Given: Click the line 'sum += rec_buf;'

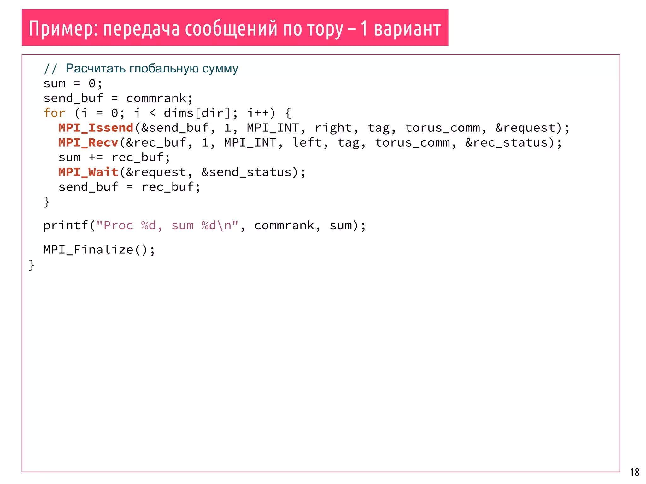Looking at the screenshot, I should pos(114,157).
